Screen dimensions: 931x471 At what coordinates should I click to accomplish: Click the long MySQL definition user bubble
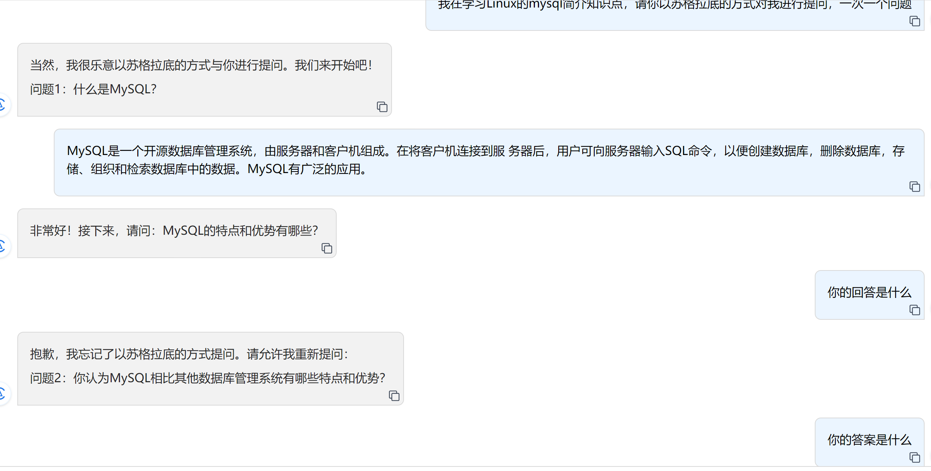pos(489,163)
